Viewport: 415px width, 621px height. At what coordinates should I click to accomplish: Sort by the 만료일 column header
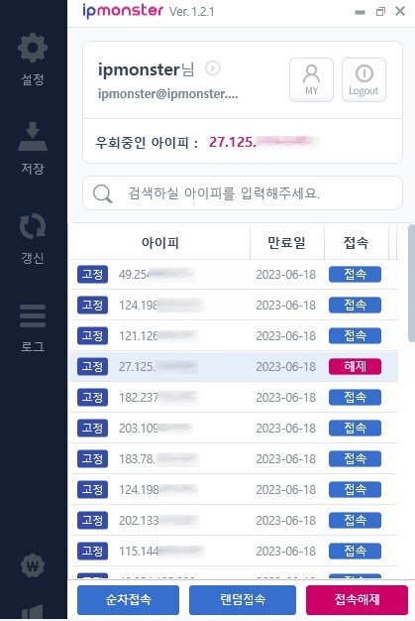(x=287, y=242)
